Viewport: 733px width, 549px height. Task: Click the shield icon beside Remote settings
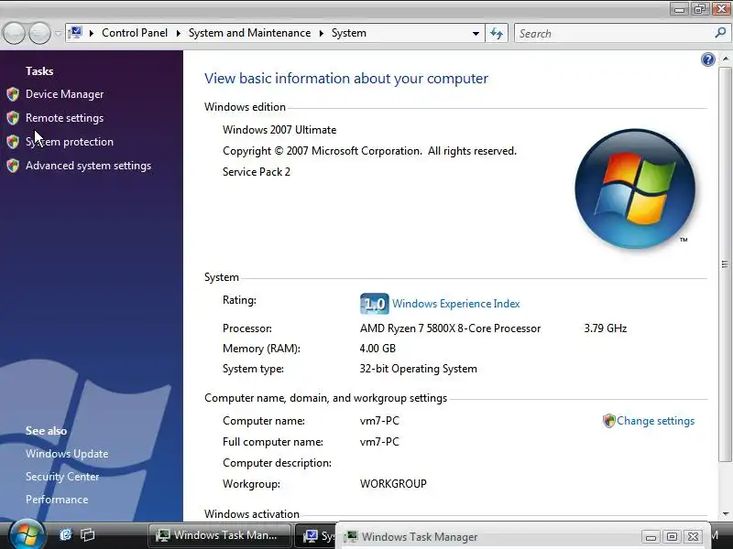pyautogui.click(x=13, y=118)
